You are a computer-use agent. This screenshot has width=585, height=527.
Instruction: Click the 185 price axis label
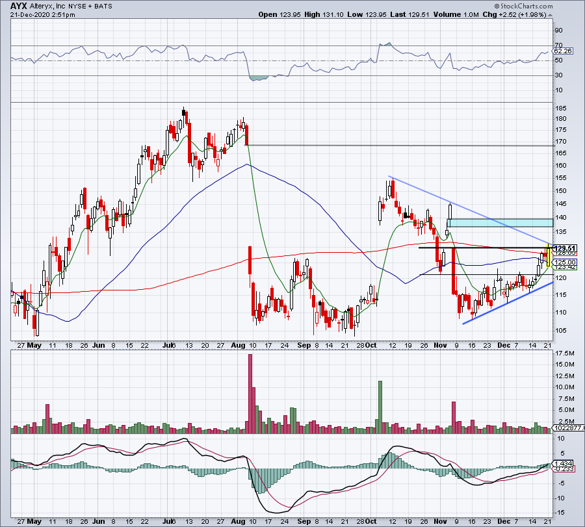561,108
